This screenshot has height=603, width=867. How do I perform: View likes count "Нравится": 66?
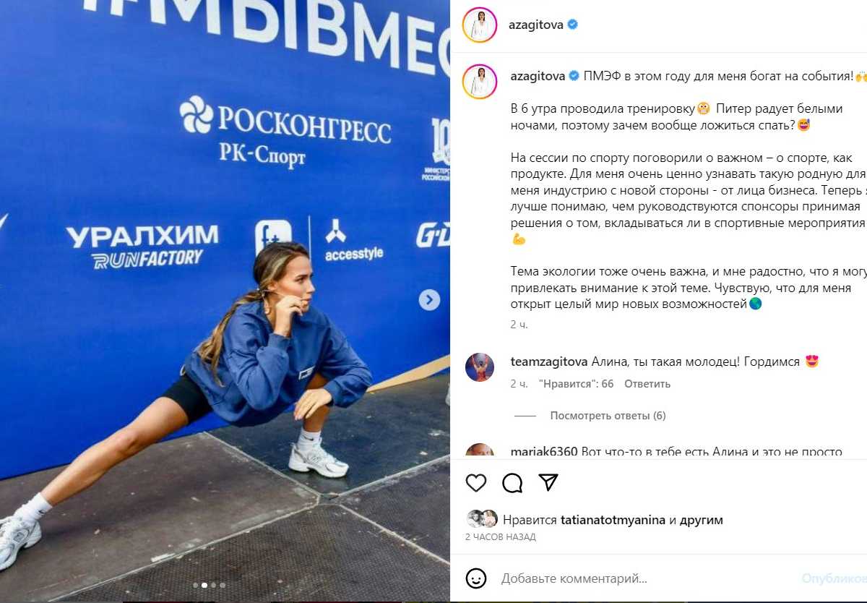pos(576,384)
